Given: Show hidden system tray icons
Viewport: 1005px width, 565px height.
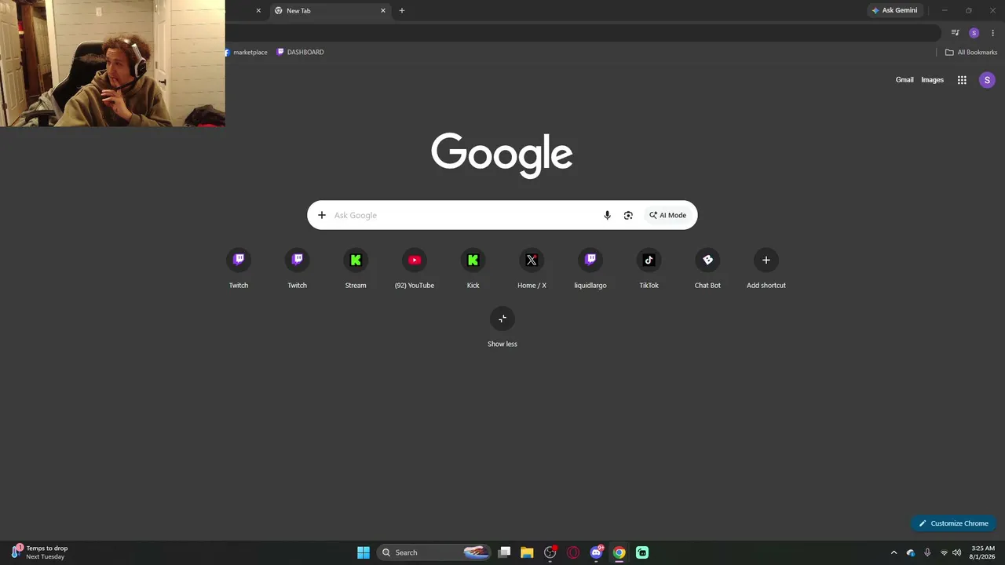Looking at the screenshot, I should tap(894, 552).
